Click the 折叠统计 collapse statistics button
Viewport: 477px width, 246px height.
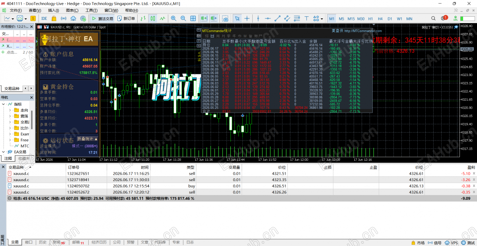coord(88,139)
